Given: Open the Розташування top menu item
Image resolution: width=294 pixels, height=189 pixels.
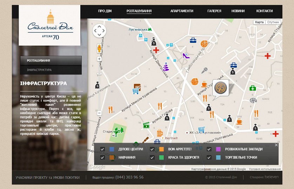Looking at the screenshot, I should (x=139, y=11).
